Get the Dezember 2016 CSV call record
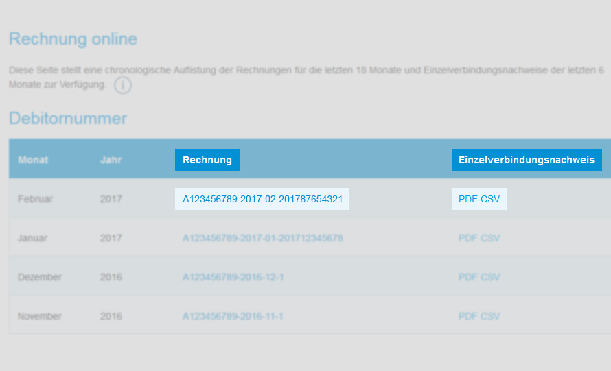 490,277
